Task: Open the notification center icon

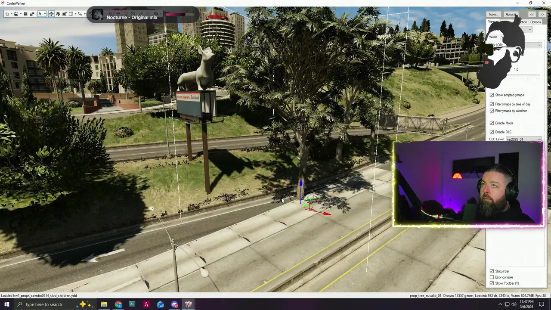Action: tap(542, 304)
